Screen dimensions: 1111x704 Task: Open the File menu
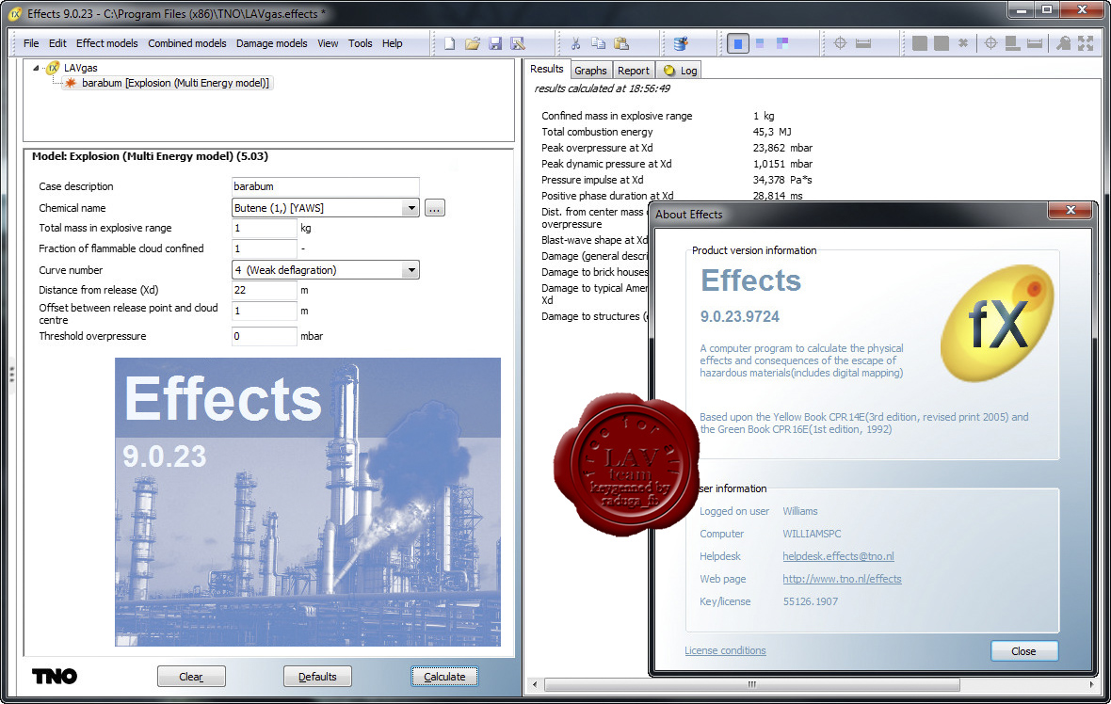[31, 43]
